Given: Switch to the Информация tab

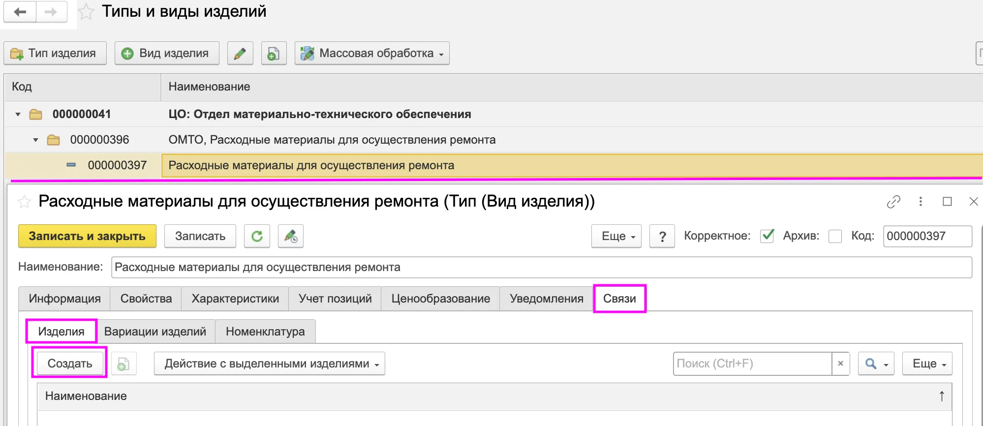Looking at the screenshot, I should pos(64,299).
